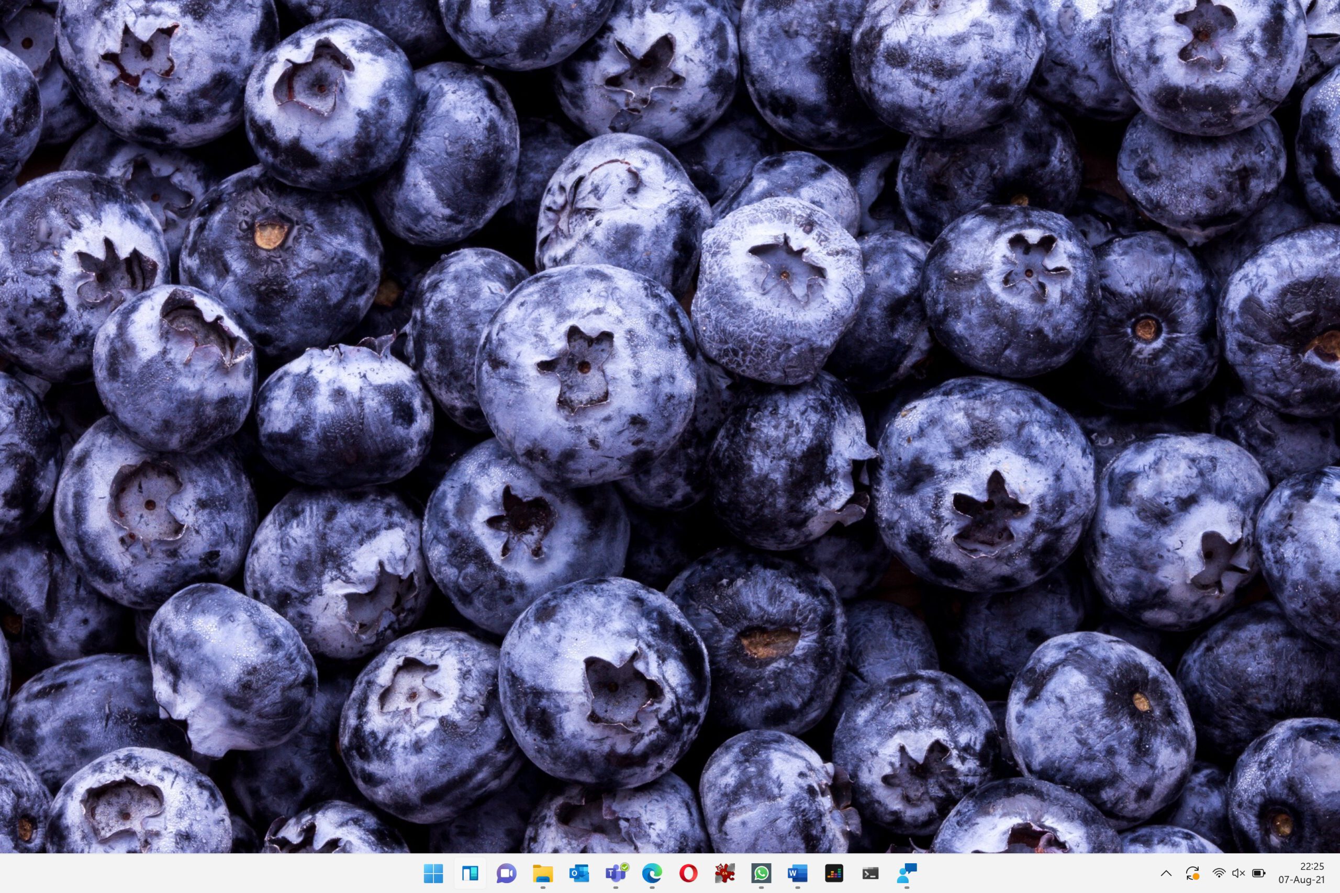Open the Microsoft Edge browser
The height and width of the screenshot is (893, 1340).
pos(652,873)
